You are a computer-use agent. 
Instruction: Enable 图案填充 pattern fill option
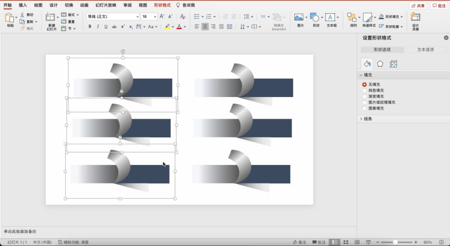coord(365,108)
